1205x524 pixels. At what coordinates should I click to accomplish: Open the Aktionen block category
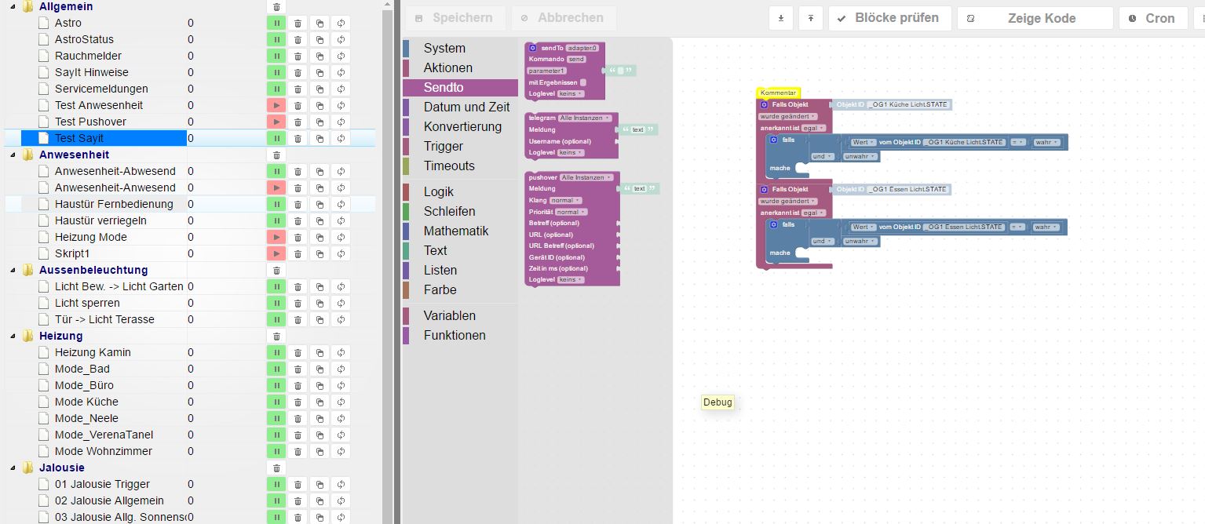(x=460, y=67)
